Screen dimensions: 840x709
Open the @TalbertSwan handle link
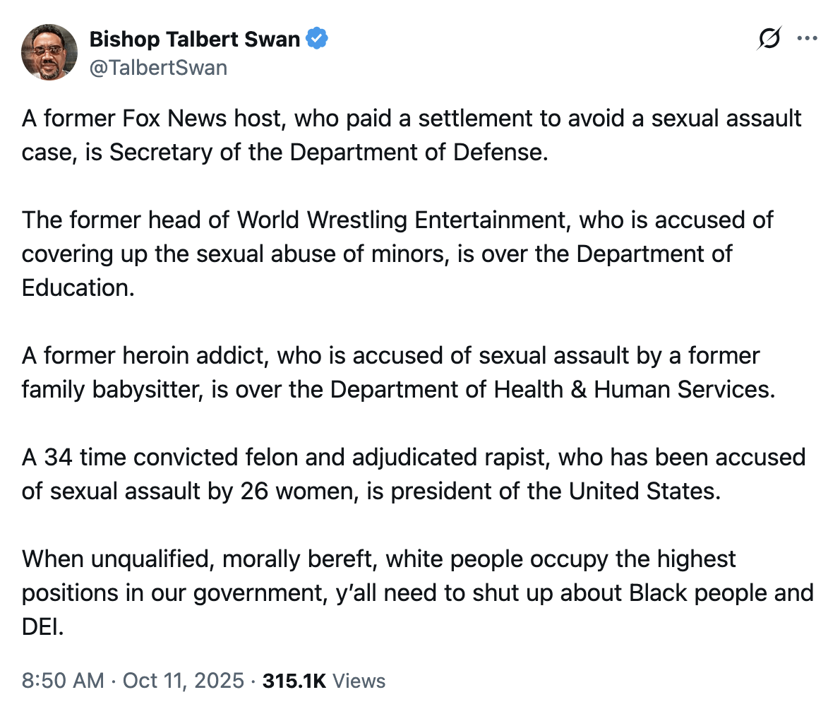click(158, 67)
